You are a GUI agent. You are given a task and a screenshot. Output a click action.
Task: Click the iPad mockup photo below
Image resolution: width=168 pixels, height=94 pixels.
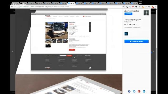coord(69,84)
